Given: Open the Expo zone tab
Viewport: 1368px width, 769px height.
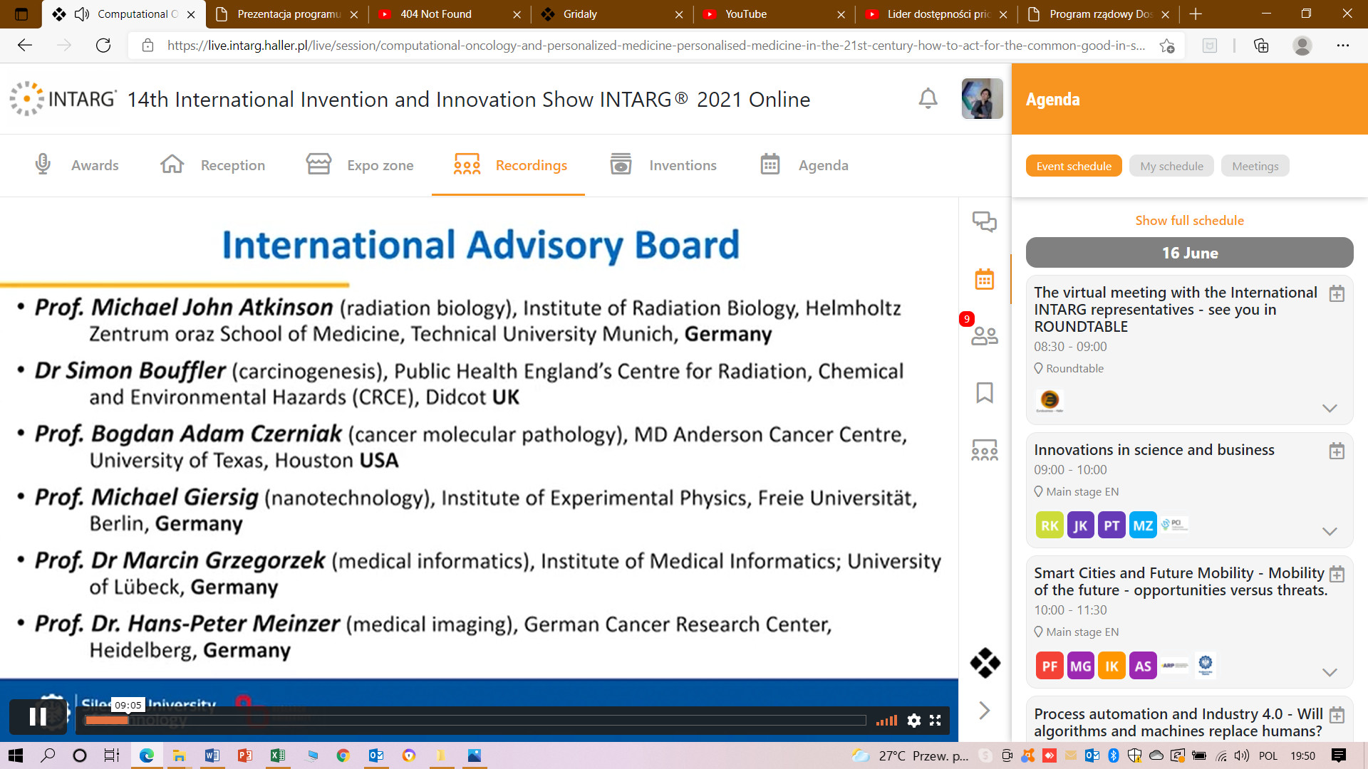Looking at the screenshot, I should 360,165.
